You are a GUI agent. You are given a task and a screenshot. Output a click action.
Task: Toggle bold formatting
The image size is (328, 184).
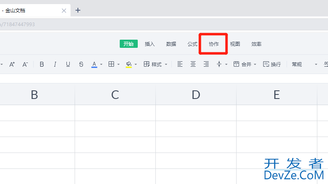(42, 64)
